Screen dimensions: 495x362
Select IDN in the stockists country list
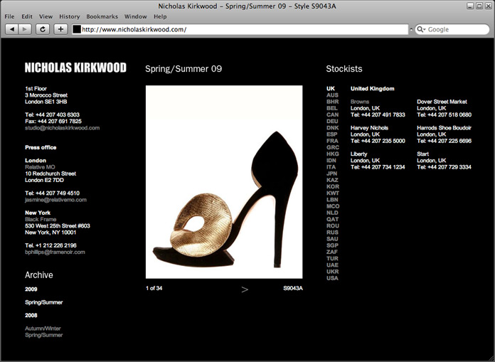[331, 160]
